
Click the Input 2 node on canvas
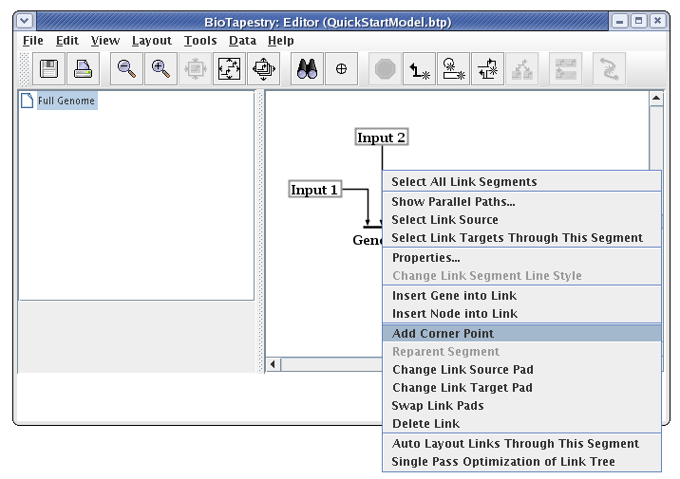pos(381,138)
